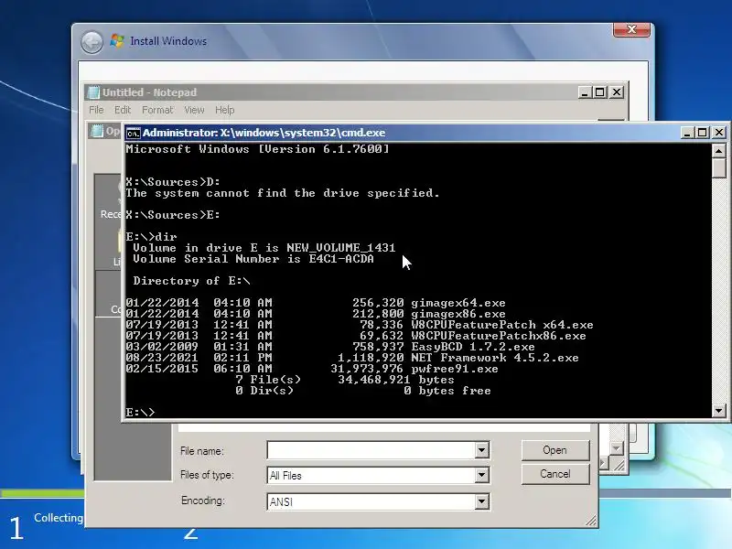The height and width of the screenshot is (549, 732).
Task: Click EasyBCD 1.7.2.exe text
Action: coord(473,347)
